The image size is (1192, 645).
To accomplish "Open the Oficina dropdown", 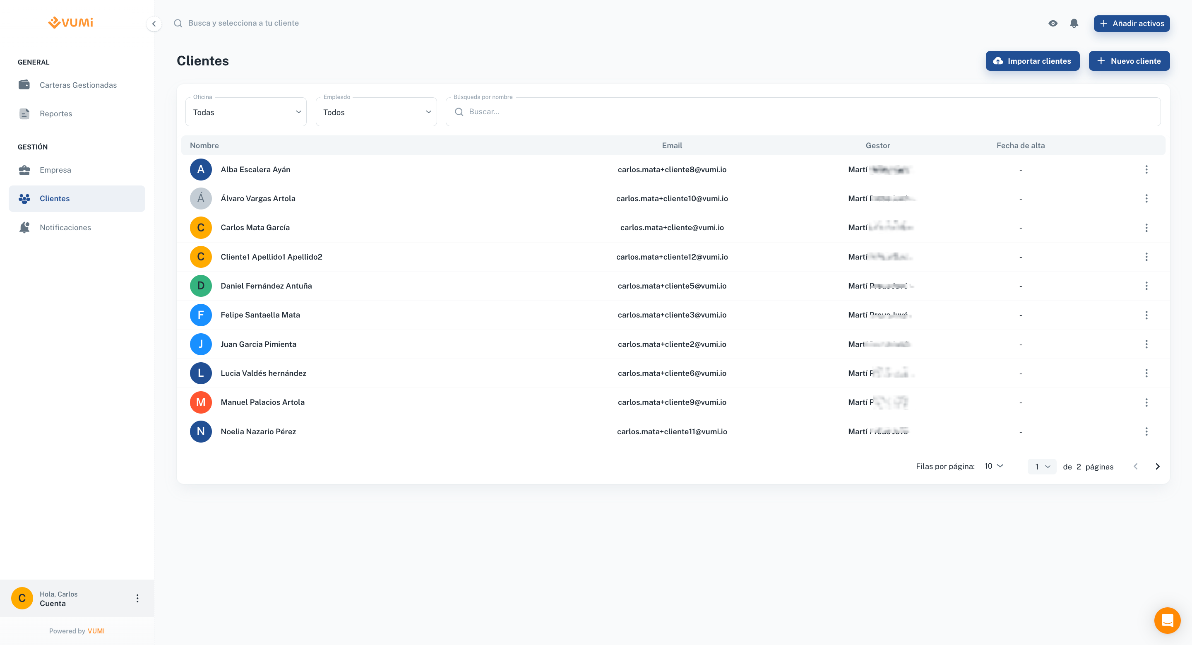I will (x=246, y=112).
